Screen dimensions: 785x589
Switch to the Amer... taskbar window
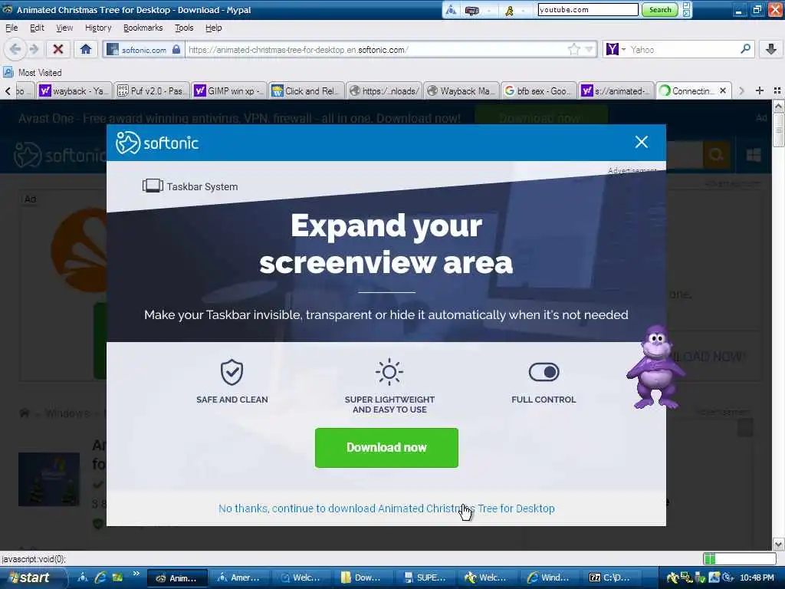click(x=238, y=578)
